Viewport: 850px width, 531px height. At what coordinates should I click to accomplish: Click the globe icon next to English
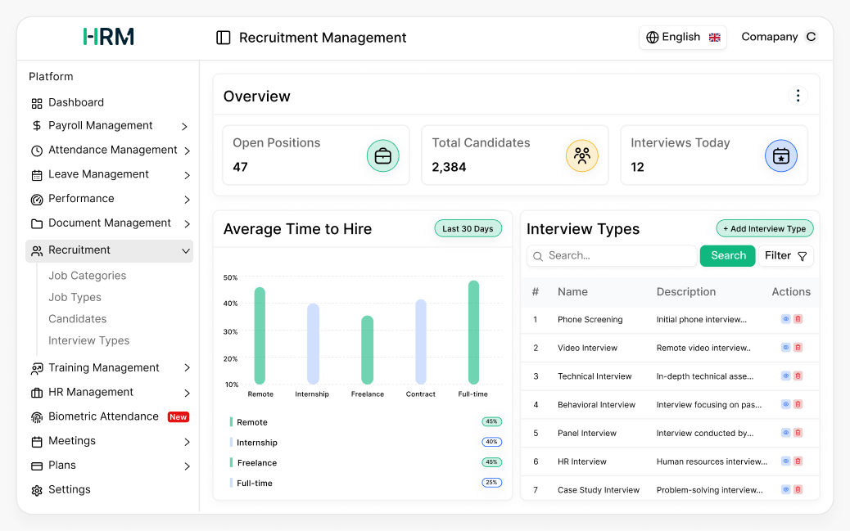pyautogui.click(x=652, y=37)
